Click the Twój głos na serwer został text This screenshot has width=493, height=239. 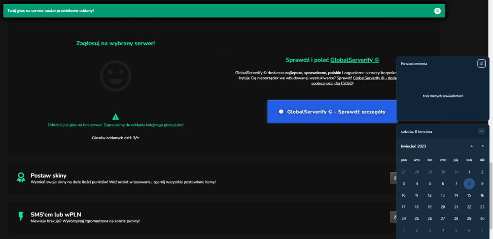coord(50,11)
